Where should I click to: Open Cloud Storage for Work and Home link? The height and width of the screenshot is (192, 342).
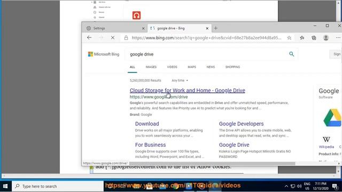point(188,90)
